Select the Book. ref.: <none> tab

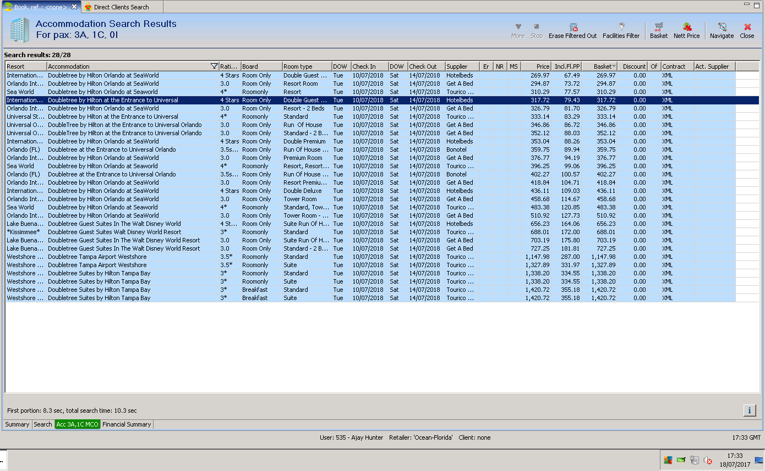41,7
